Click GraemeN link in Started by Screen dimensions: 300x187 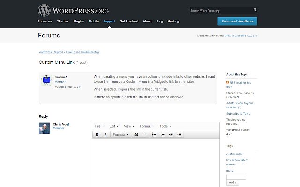pos(232,97)
